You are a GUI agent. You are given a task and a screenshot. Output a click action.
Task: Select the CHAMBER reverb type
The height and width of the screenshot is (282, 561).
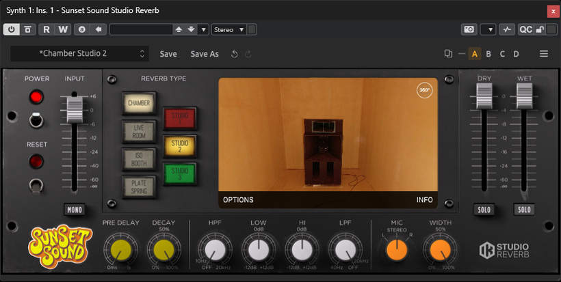[139, 103]
